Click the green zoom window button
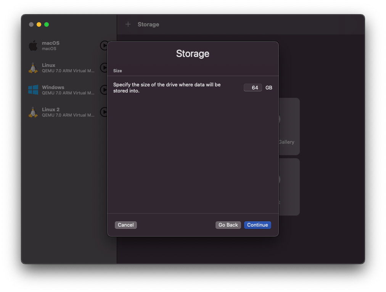Screen dimensions: 386x292 (47, 24)
